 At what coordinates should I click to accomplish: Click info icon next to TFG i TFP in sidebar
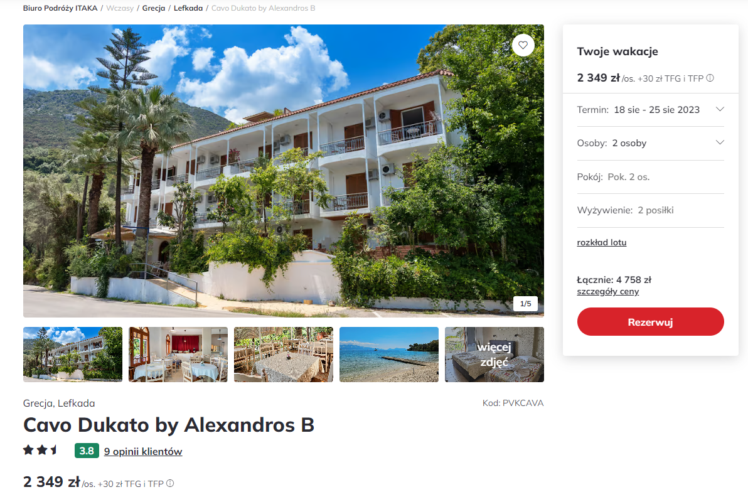coord(710,78)
